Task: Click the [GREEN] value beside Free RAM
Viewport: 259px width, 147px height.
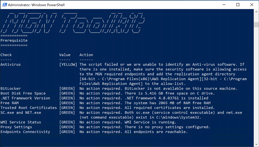Action: coord(67,103)
